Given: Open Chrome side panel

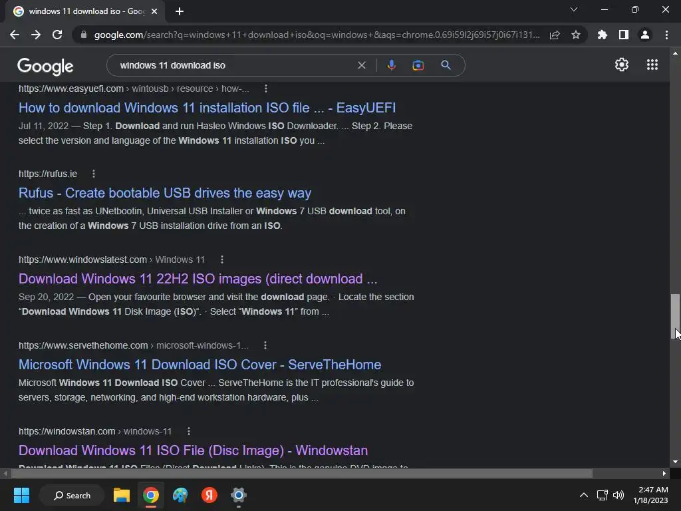Looking at the screenshot, I should click(624, 35).
